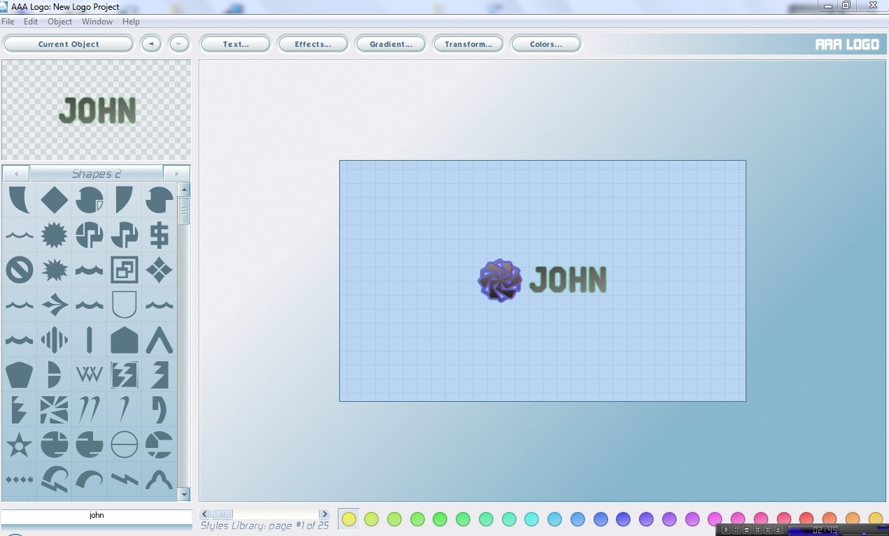The image size is (889, 536).
Task: Open the Effects dialog
Action: [x=313, y=44]
